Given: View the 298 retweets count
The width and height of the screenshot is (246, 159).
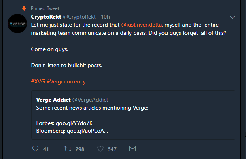Looking at the screenshot, I should pyautogui.click(x=80, y=149).
